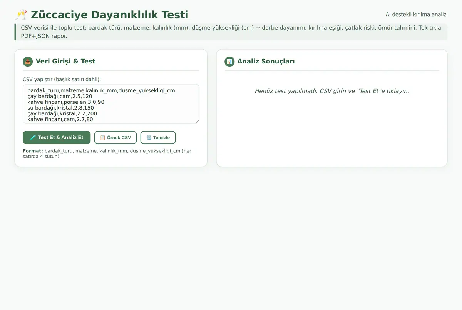Click the textarea resize handle corner
Viewport: 462px width, 310px height.
(x=197, y=121)
